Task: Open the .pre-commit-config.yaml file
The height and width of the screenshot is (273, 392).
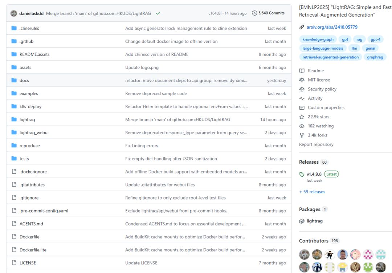Action: pyautogui.click(x=44, y=211)
